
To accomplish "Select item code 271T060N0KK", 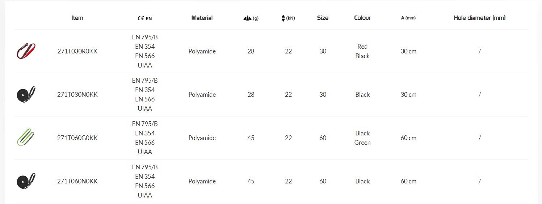I will [x=77, y=181].
